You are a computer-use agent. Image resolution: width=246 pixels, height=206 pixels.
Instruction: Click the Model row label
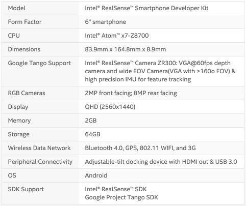click(x=16, y=8)
